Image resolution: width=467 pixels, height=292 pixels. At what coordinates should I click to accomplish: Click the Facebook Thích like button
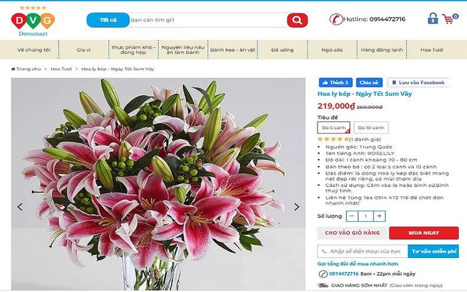pyautogui.click(x=336, y=83)
